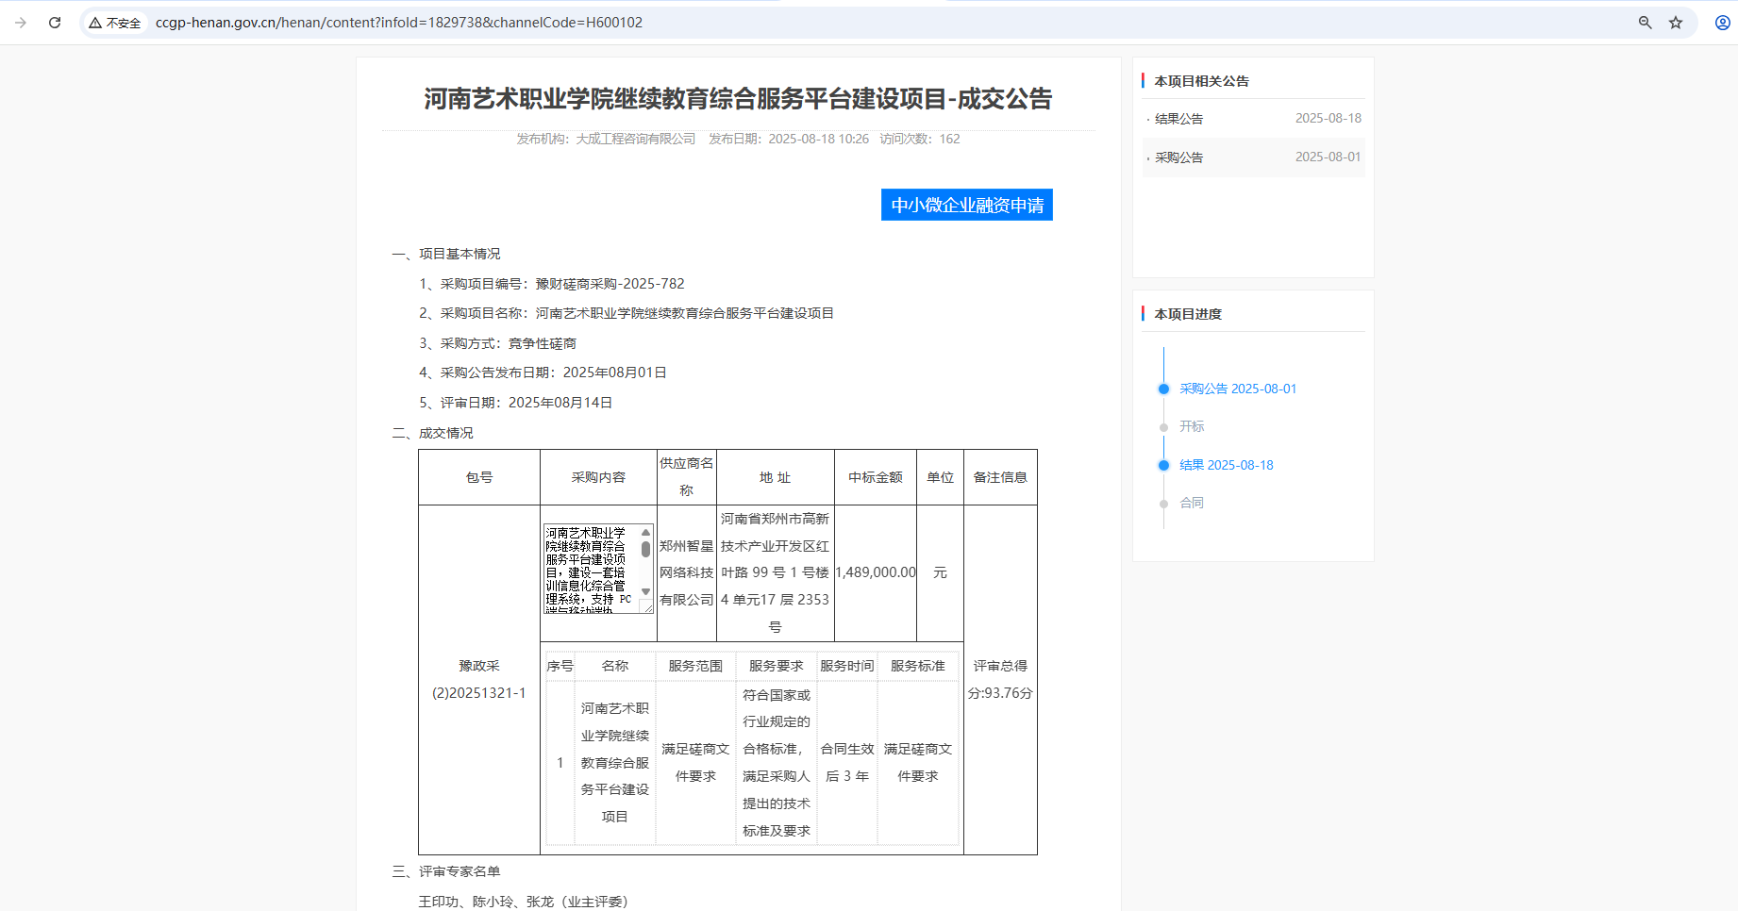Select 采购公告 2025-08-01 in project progress
The width and height of the screenshot is (1738, 911).
click(1238, 389)
